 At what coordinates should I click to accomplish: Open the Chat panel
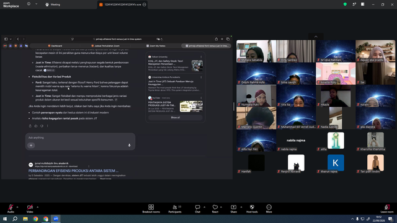click(197, 209)
